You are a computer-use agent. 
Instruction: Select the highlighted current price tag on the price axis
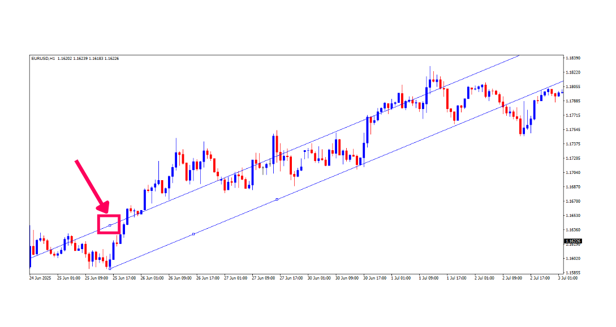(x=573, y=241)
